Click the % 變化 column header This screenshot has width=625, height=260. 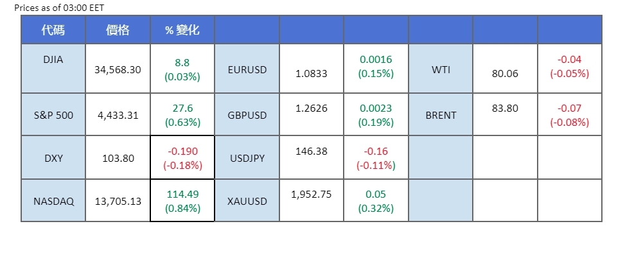(182, 30)
